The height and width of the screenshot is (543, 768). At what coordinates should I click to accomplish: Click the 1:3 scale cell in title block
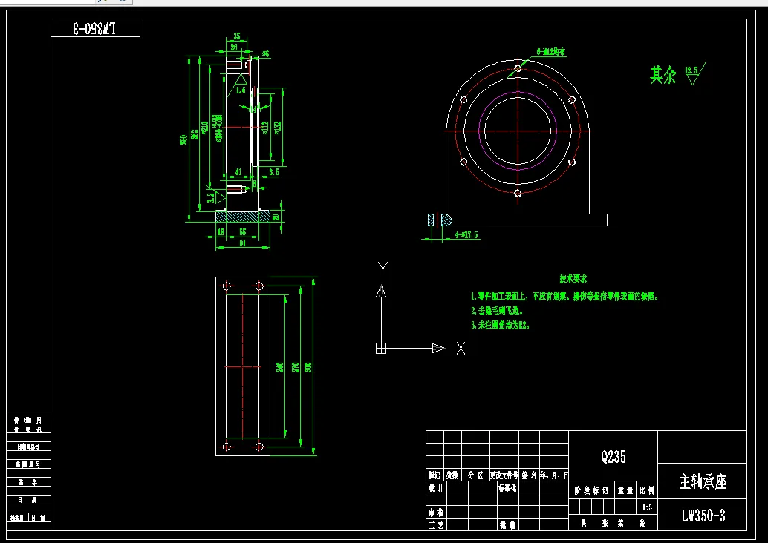[647, 507]
